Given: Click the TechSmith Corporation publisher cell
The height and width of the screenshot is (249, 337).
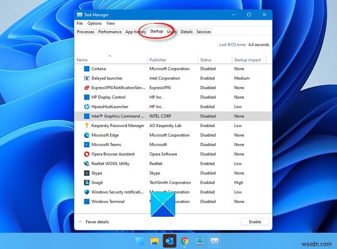Looking at the screenshot, I should click(x=170, y=183).
